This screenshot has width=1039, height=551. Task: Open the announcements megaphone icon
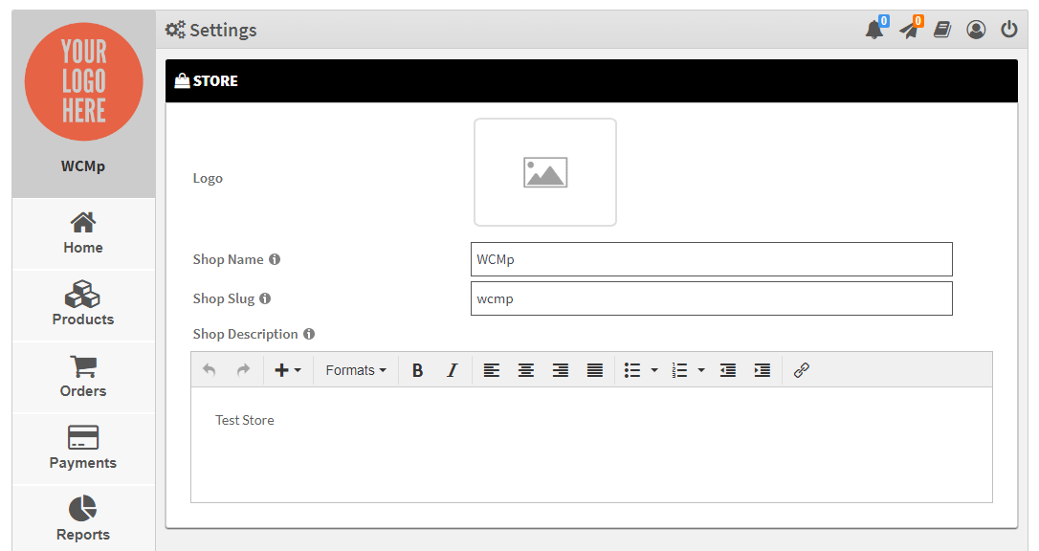click(x=908, y=30)
